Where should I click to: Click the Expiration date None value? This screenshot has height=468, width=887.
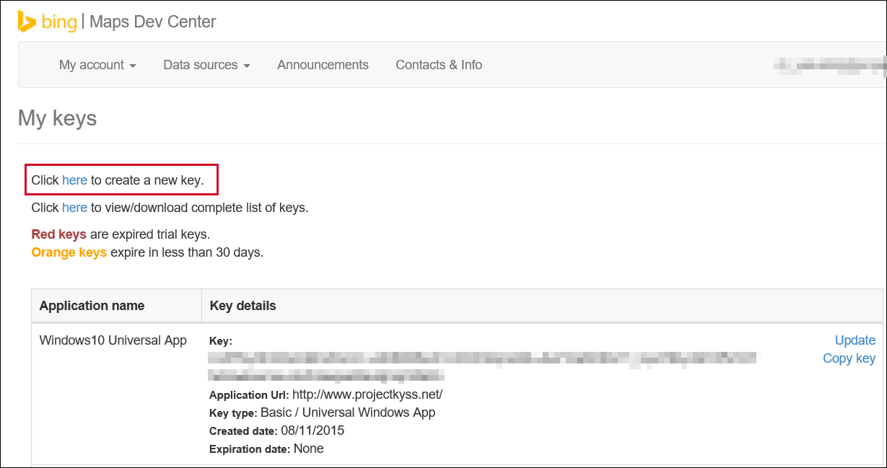[308, 449]
